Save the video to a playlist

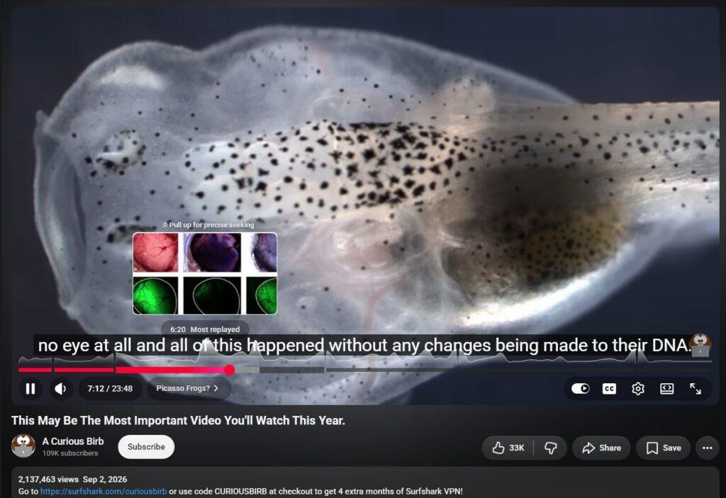click(x=664, y=448)
